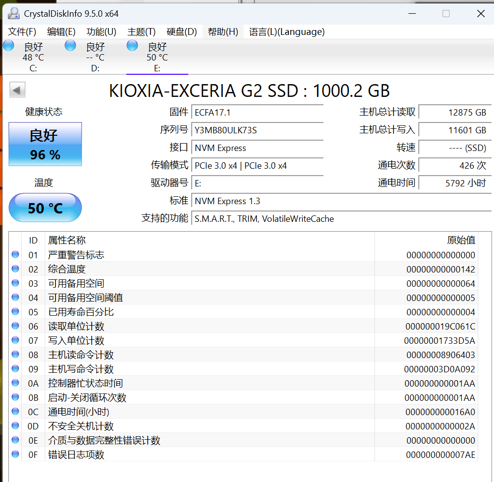Click raw value 000000000016A0
The height and width of the screenshot is (482, 494).
[x=440, y=412]
